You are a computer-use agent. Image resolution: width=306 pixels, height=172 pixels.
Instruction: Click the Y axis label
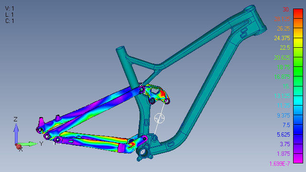pos(41,144)
